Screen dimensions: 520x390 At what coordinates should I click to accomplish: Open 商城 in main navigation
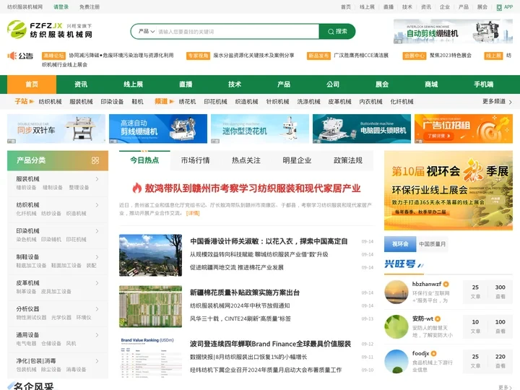pyautogui.click(x=431, y=84)
